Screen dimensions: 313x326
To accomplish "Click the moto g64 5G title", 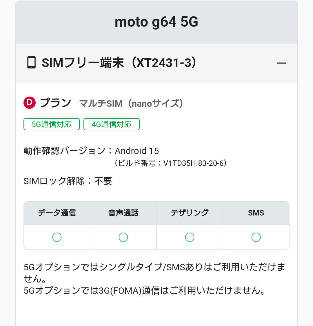I will [x=156, y=22].
